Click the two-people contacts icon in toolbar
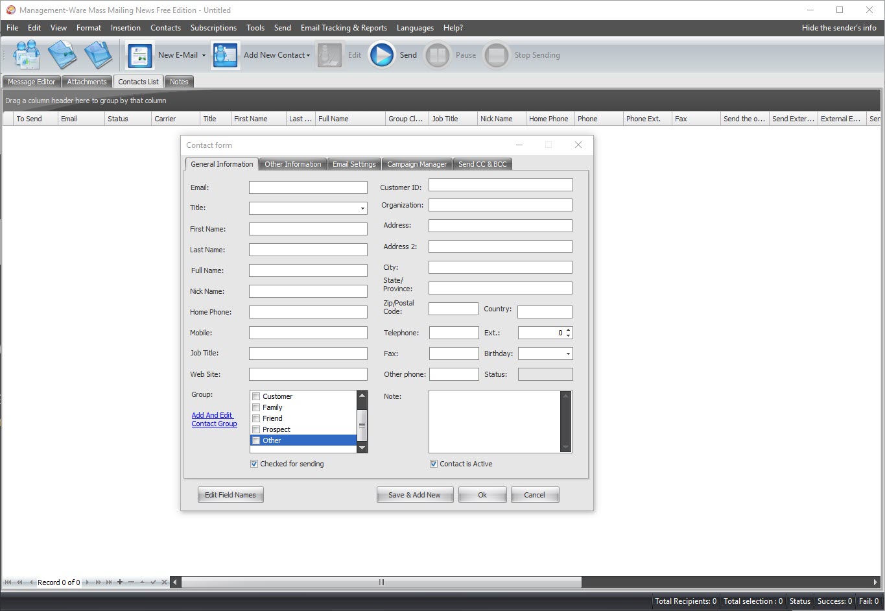 tap(27, 55)
